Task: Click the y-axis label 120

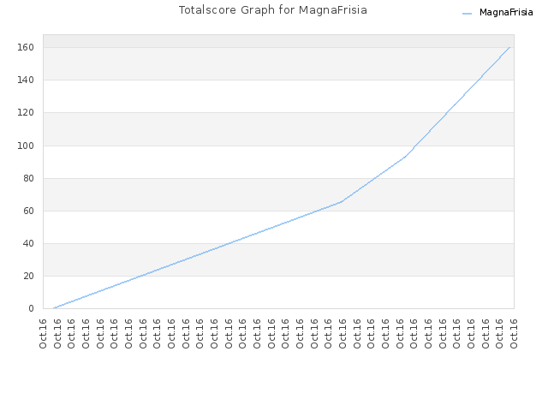Action: [26, 112]
